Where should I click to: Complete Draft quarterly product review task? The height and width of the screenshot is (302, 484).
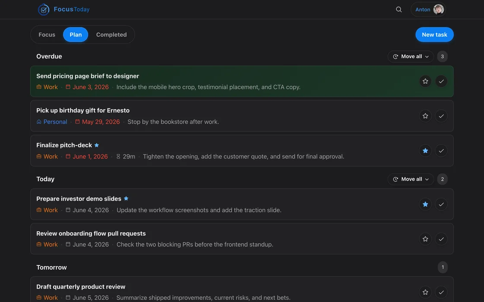tap(441, 292)
